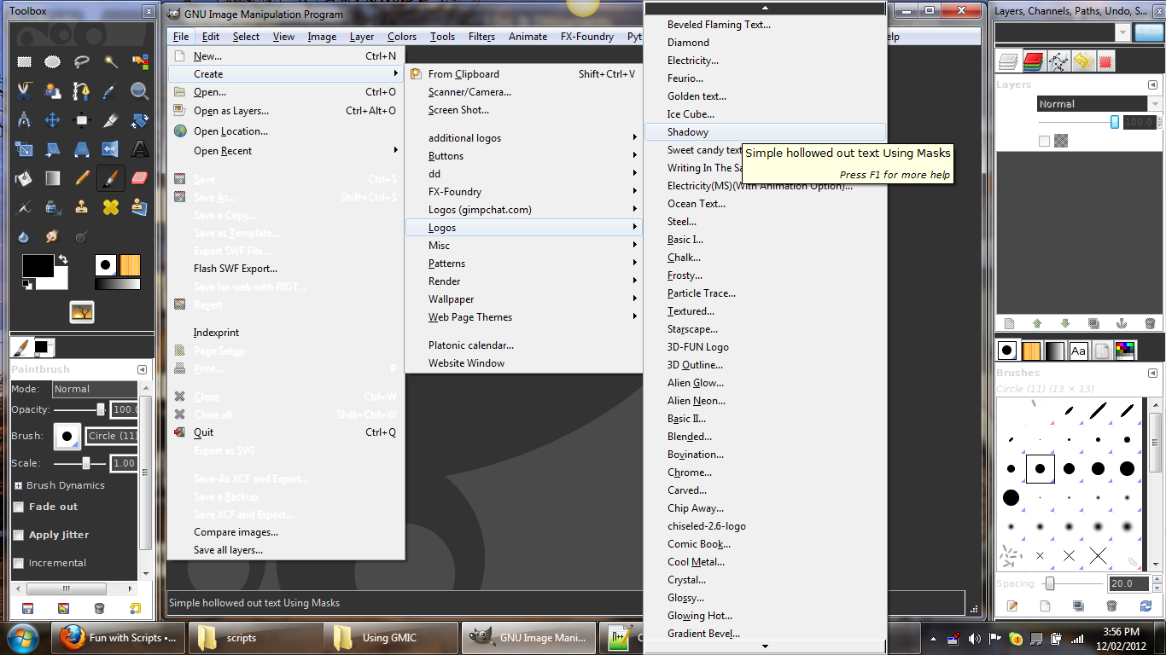Choose the Bucket Fill tool
The image size is (1166, 655).
(24, 177)
